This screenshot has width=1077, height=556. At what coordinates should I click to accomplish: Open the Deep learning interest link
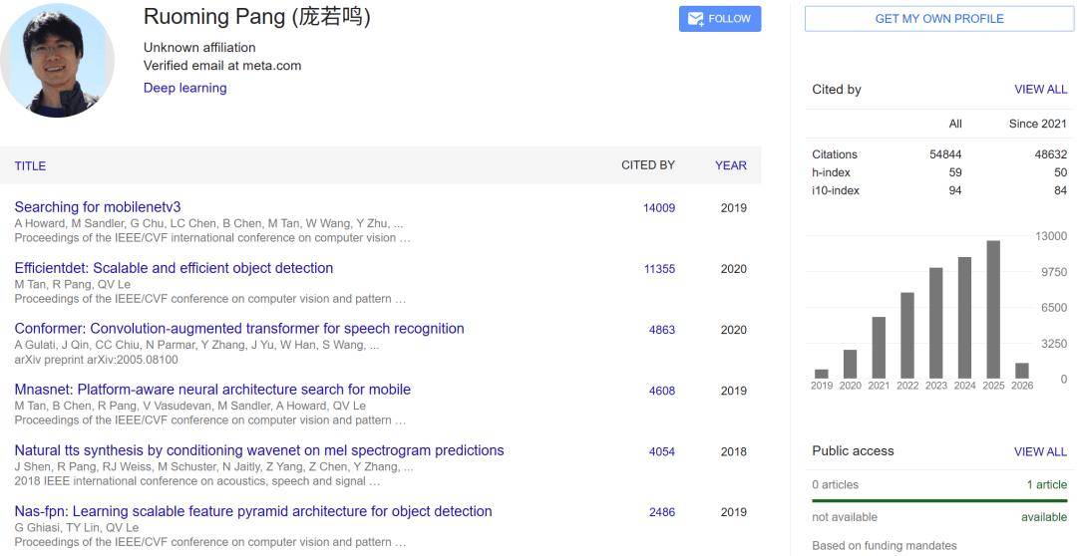pyautogui.click(x=184, y=88)
